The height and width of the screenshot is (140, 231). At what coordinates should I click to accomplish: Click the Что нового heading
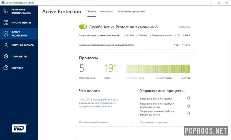pyautogui.click(x=90, y=91)
